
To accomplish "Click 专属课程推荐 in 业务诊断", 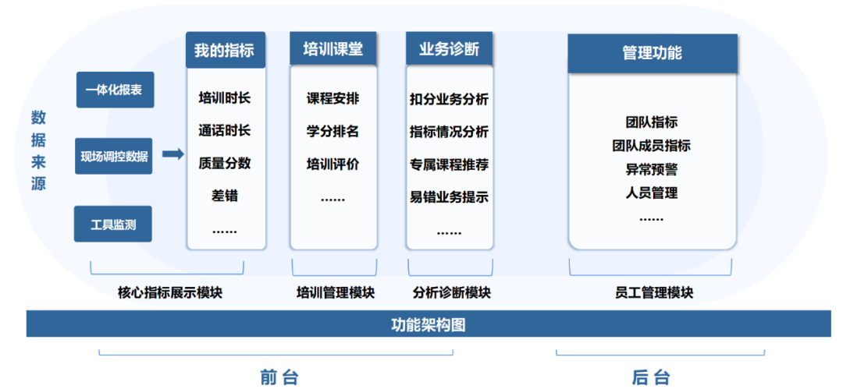I will 449,164.
